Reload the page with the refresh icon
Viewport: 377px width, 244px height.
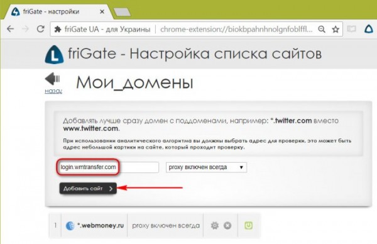pos(41,29)
